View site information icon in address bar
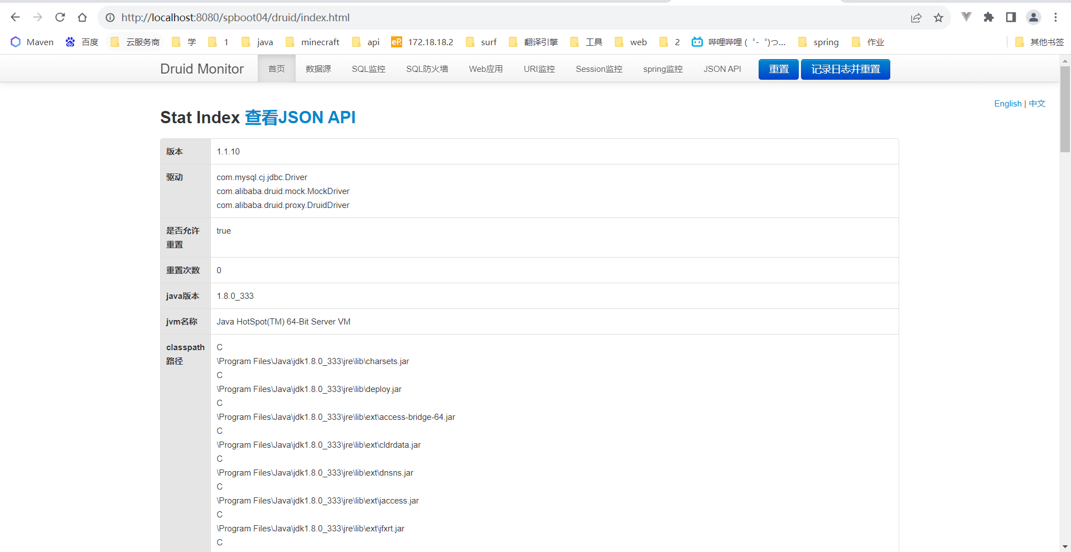Screen dimensions: 1071x552 (x=110, y=17)
